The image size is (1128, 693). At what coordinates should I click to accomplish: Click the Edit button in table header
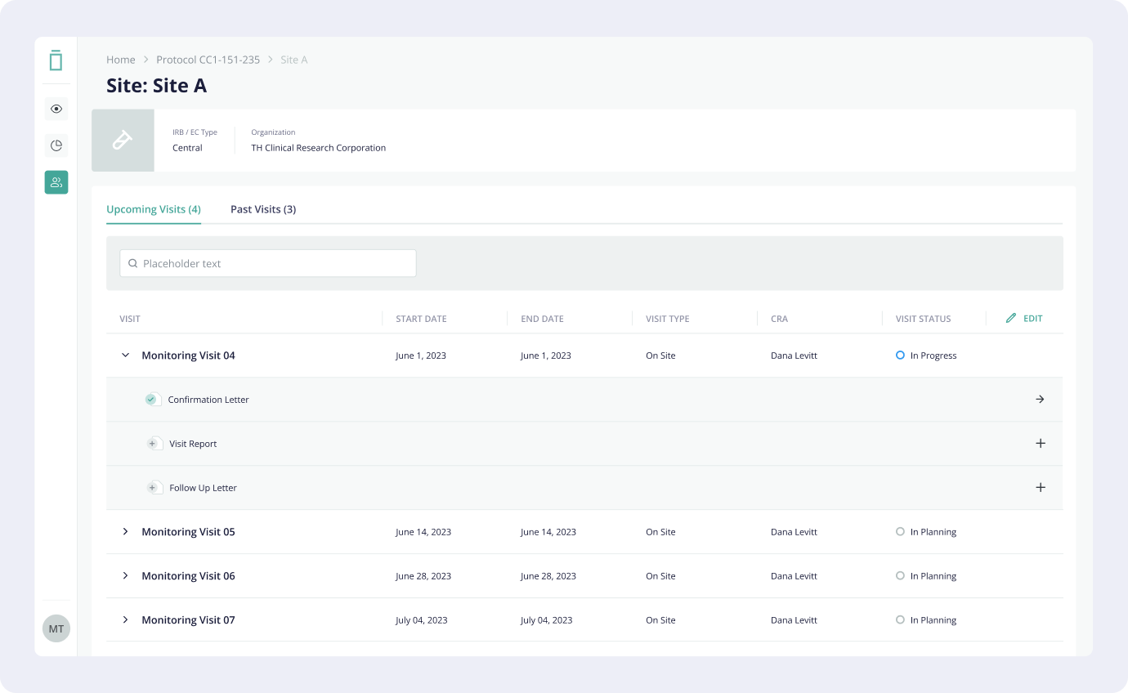1024,319
